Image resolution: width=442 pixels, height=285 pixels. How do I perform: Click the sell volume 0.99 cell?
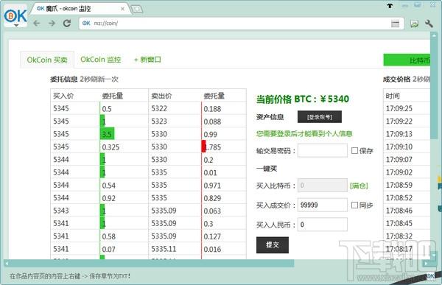tap(210, 134)
